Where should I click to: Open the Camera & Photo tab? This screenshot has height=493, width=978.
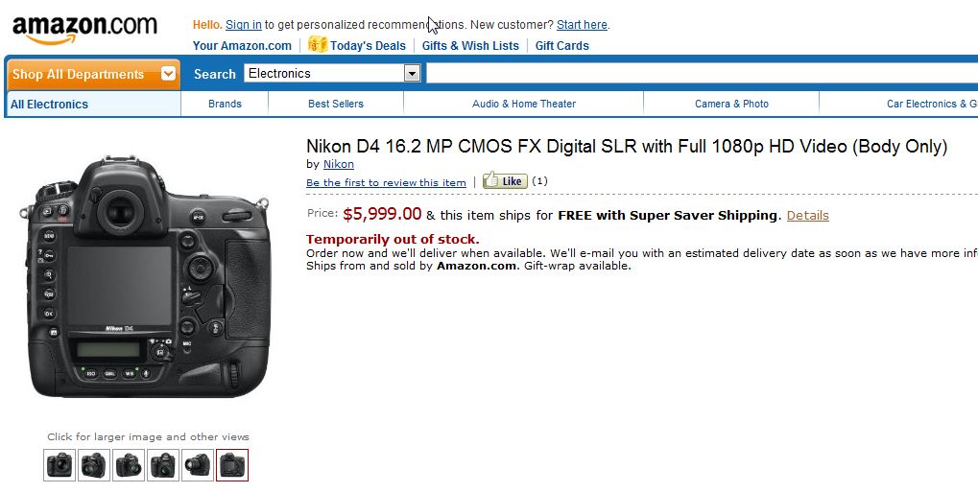click(731, 105)
